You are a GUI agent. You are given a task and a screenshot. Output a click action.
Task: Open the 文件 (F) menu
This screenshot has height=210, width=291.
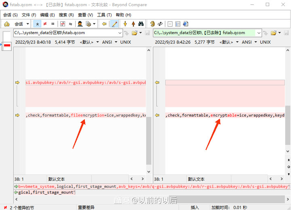coord(29,15)
